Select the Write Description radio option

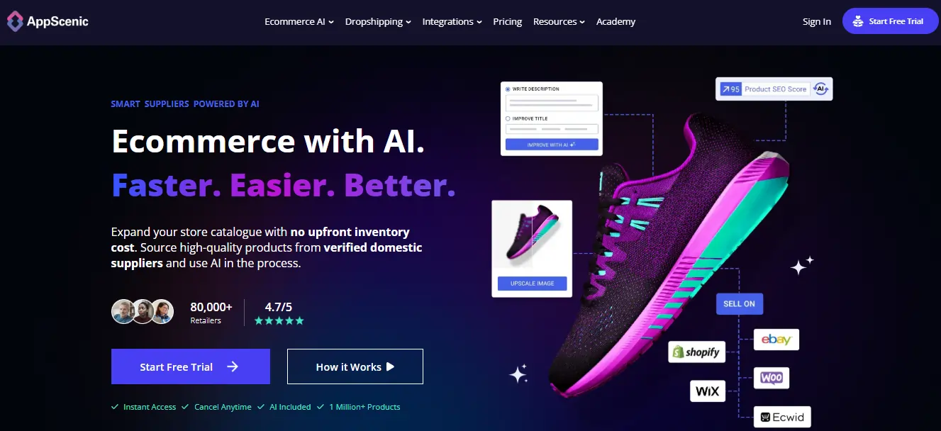point(508,89)
